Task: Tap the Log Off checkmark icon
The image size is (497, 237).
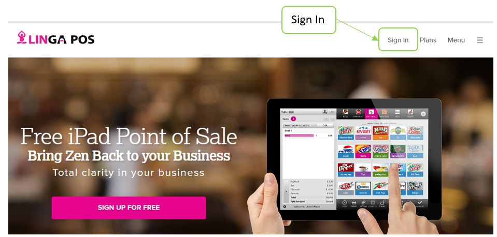Action: click(420, 203)
